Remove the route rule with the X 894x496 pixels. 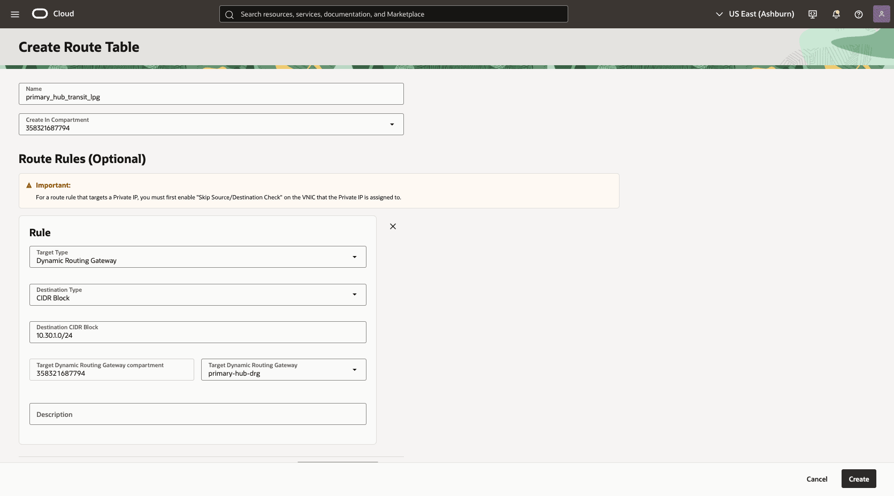392,226
